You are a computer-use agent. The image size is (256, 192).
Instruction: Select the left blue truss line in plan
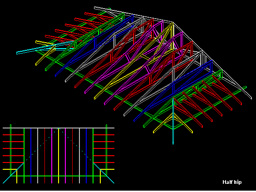(31, 156)
